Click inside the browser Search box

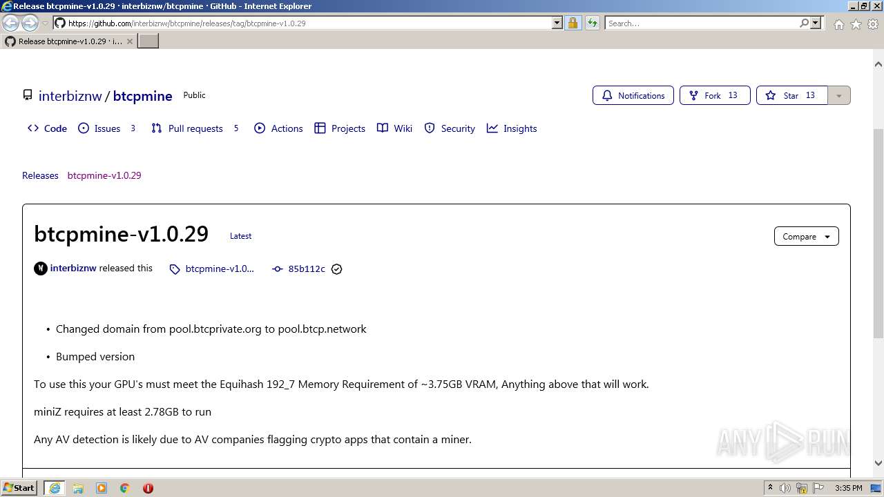[702, 23]
